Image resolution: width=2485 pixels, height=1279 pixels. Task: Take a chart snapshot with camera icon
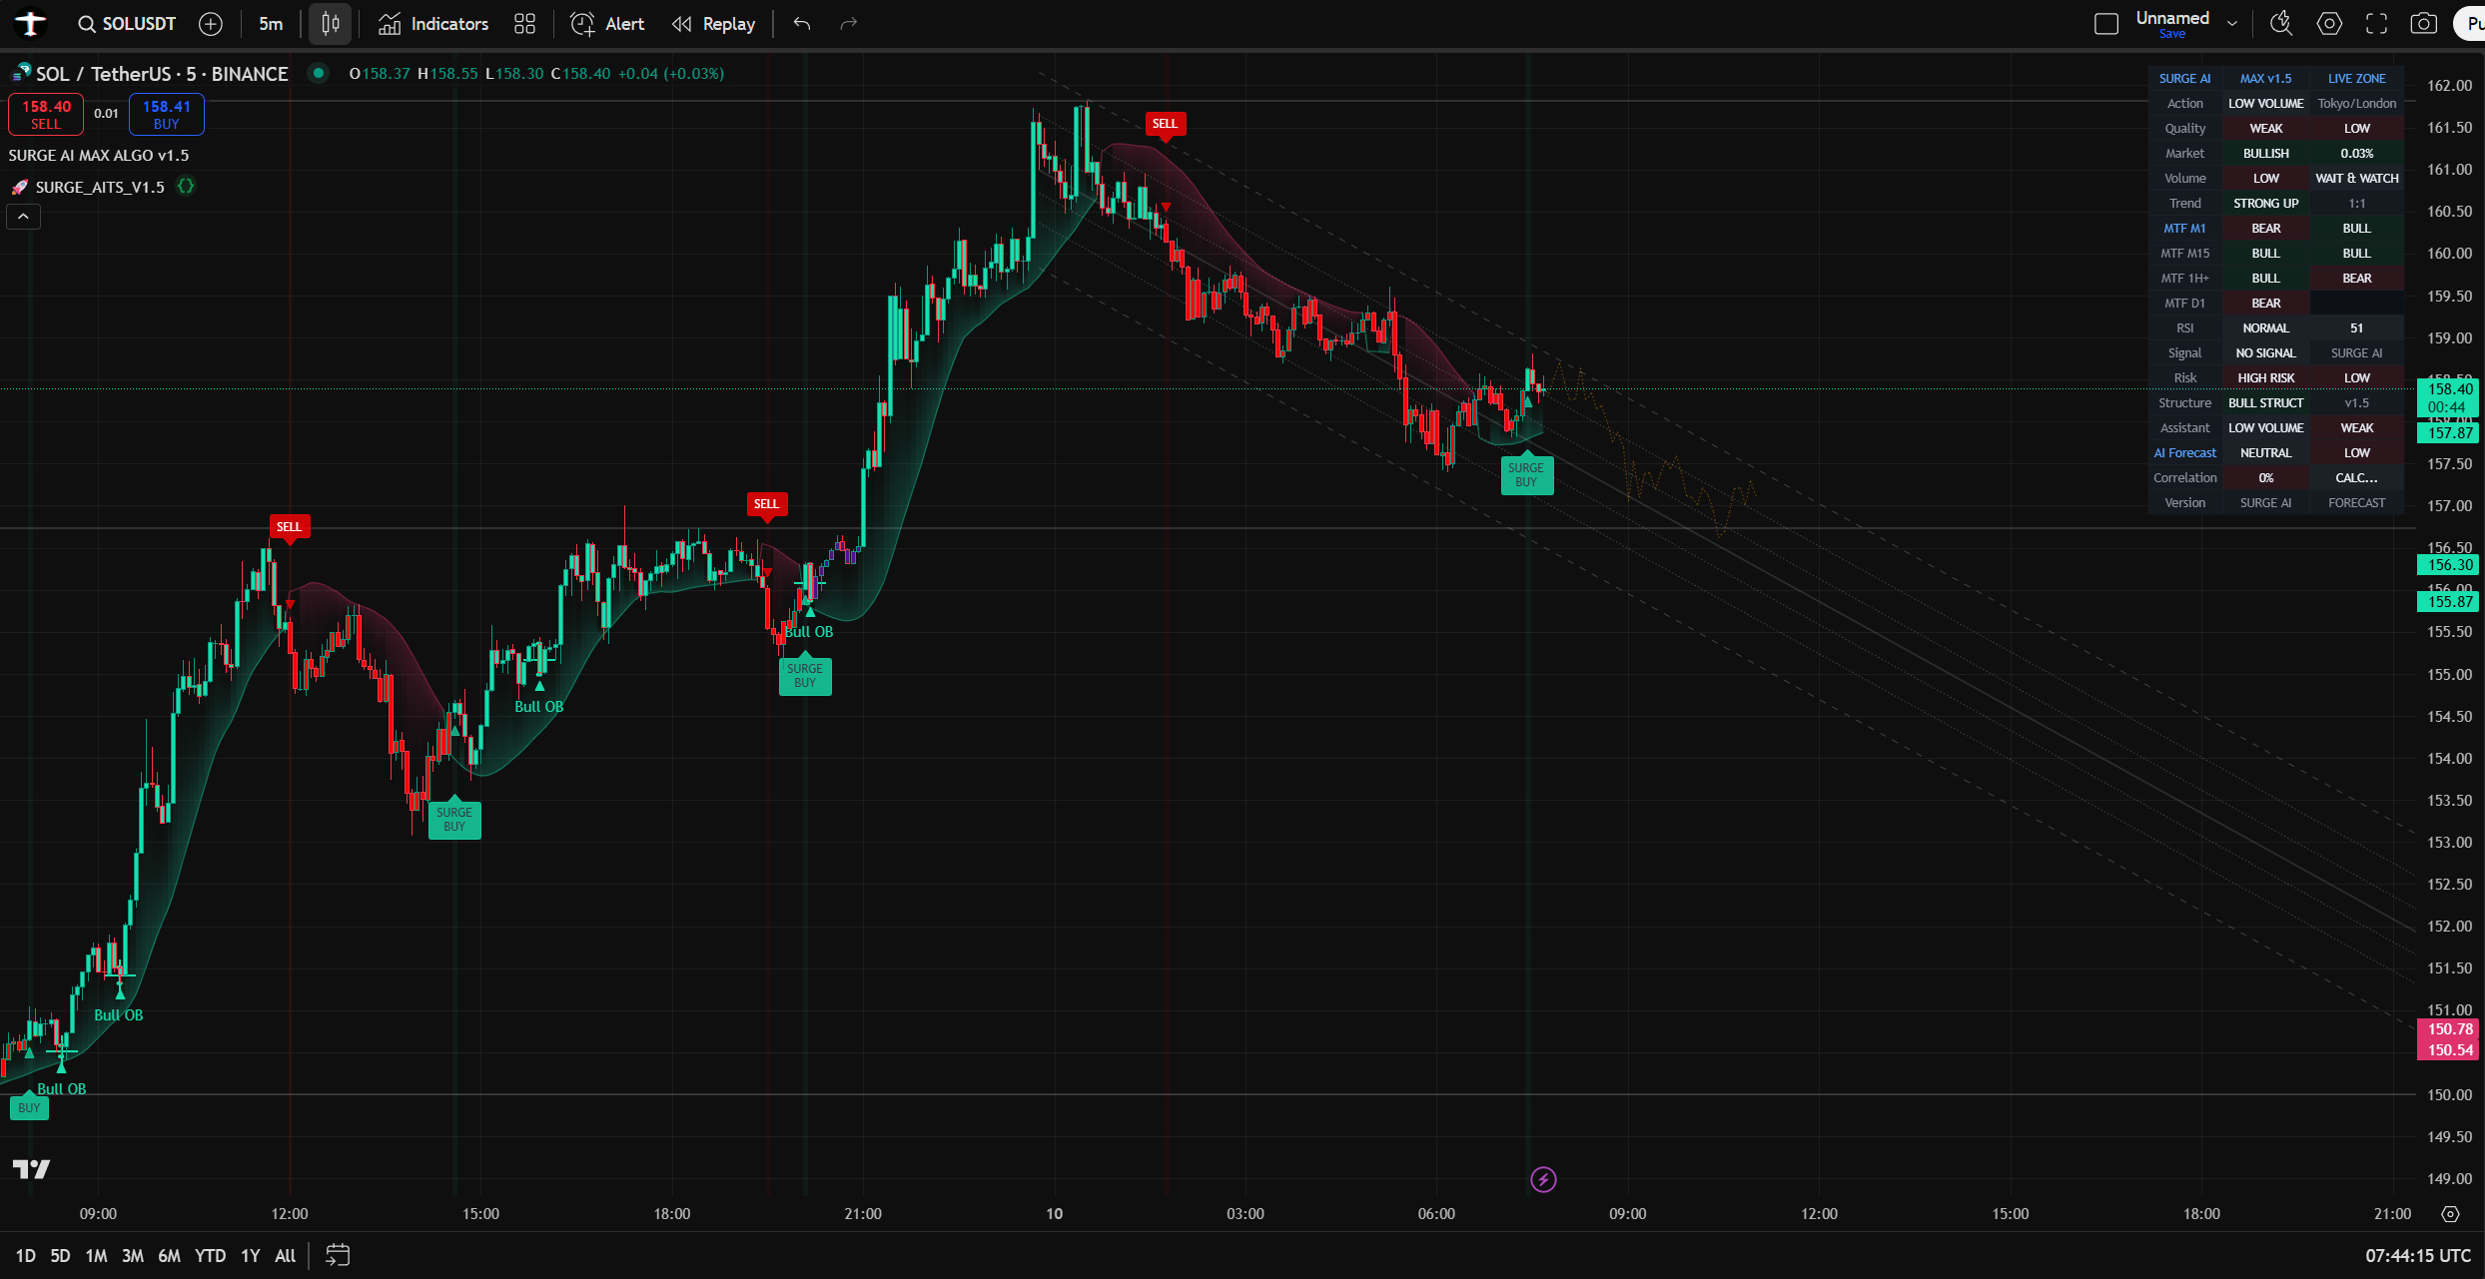tap(2423, 24)
